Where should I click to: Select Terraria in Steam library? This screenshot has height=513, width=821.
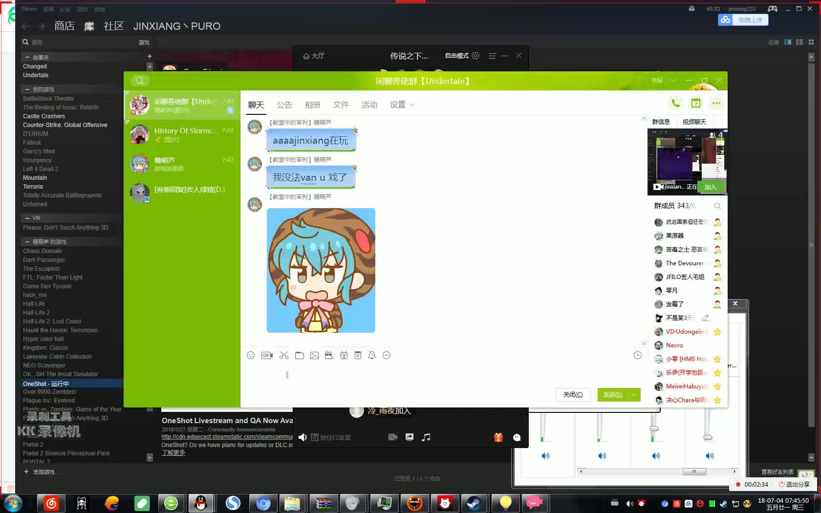tap(33, 187)
